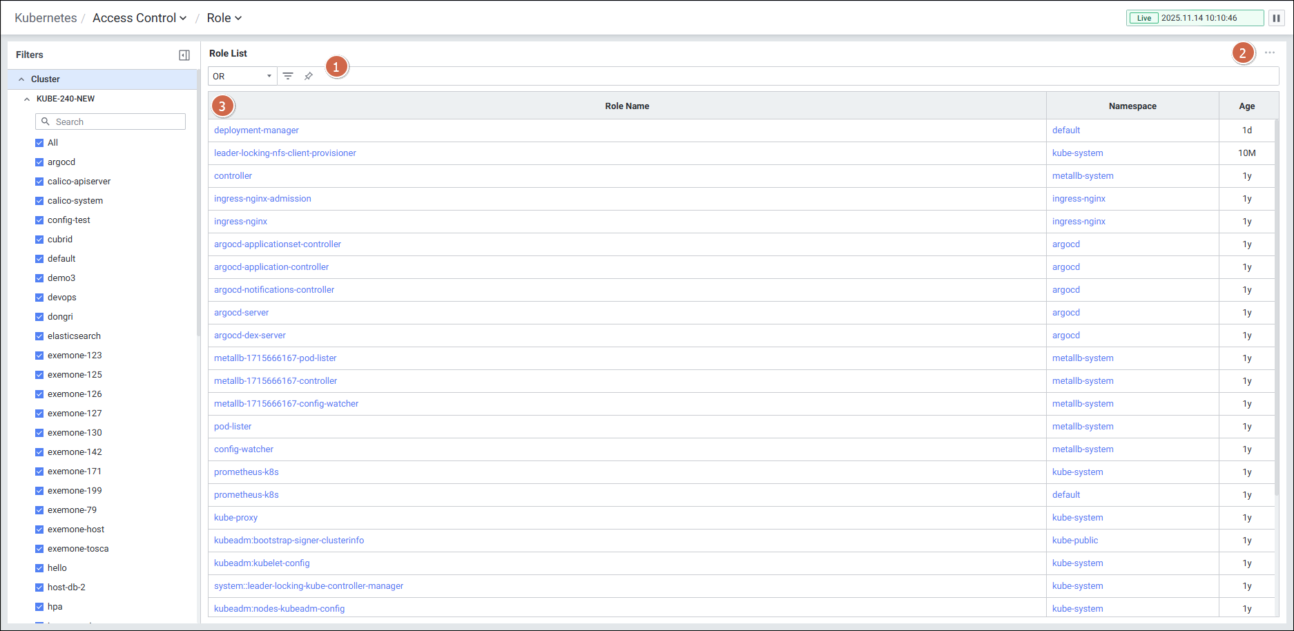Viewport: 1294px width, 631px height.
Task: Collapse the Filters side panel
Action: click(184, 55)
